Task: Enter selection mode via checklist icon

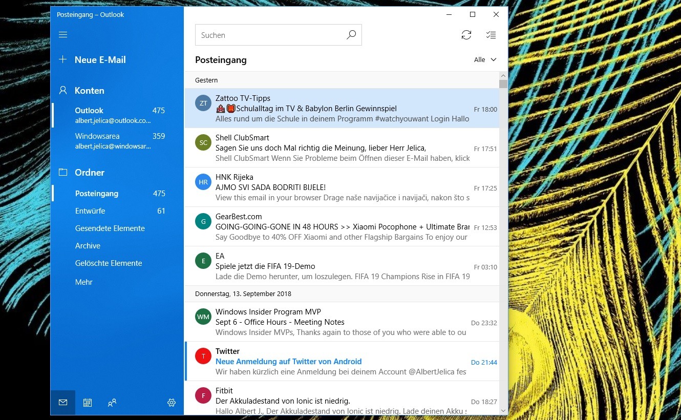Action: pyautogui.click(x=491, y=35)
